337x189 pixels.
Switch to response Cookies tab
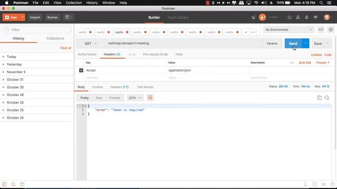[x=97, y=87]
